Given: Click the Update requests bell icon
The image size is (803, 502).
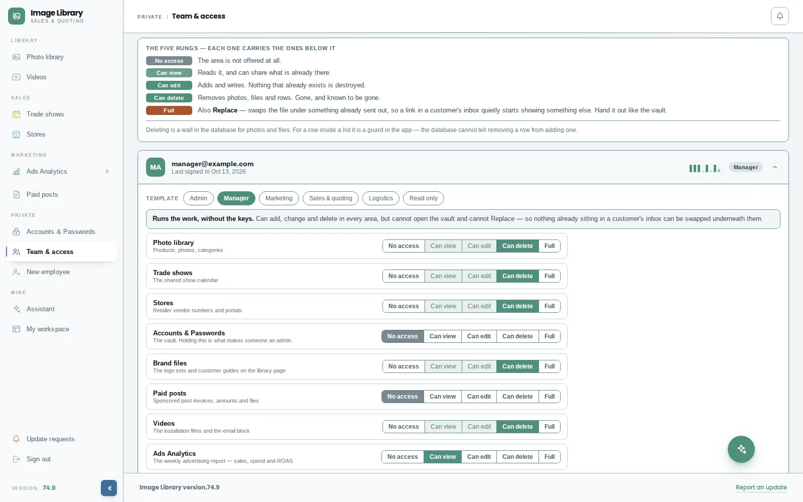Looking at the screenshot, I should pos(17,439).
